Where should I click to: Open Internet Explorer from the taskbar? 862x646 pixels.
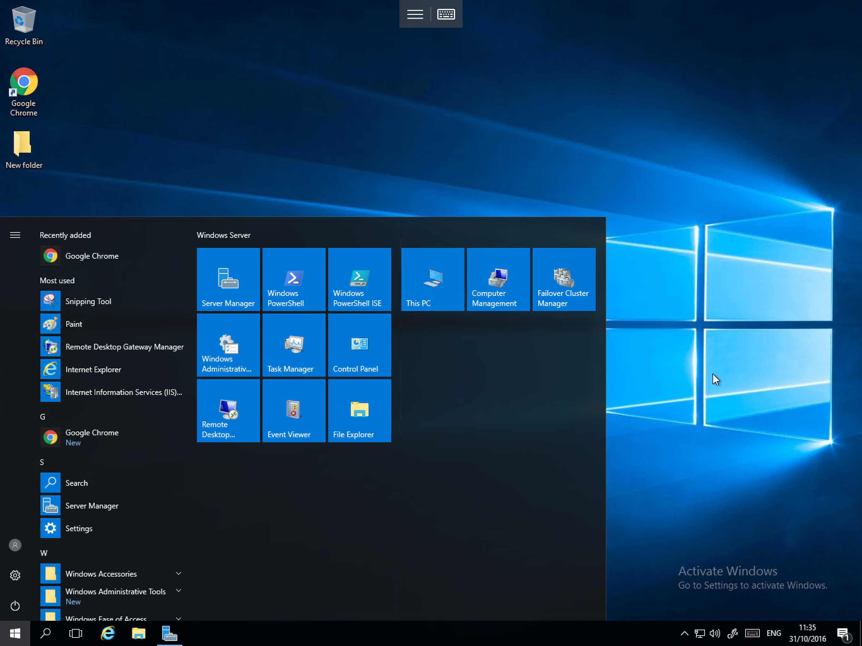coord(108,633)
